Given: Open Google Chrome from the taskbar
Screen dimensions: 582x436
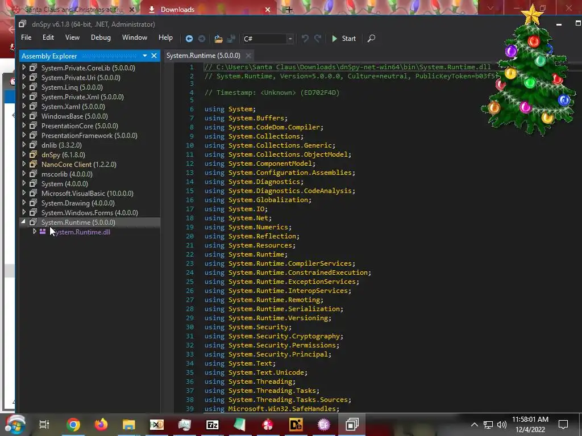Looking at the screenshot, I should pos(73,425).
